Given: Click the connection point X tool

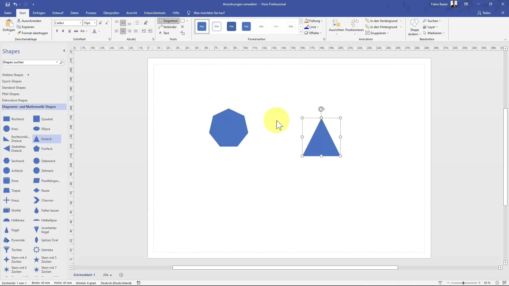Looking at the screenshot, I should click(182, 27).
